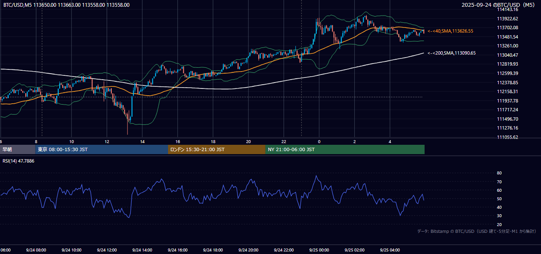This screenshot has height=254, width=541.
Task: Click hour label 22 on price chart axis
Action: (284, 141)
